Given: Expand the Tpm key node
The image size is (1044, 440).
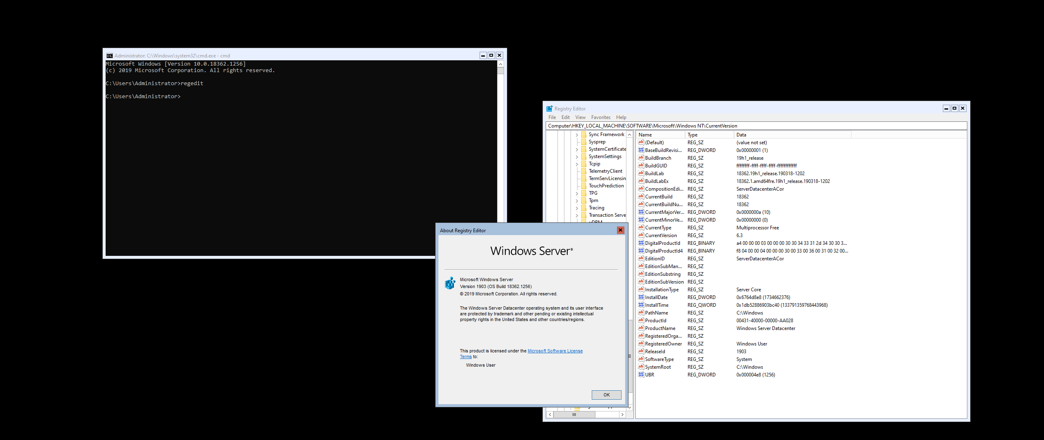Looking at the screenshot, I should point(577,201).
